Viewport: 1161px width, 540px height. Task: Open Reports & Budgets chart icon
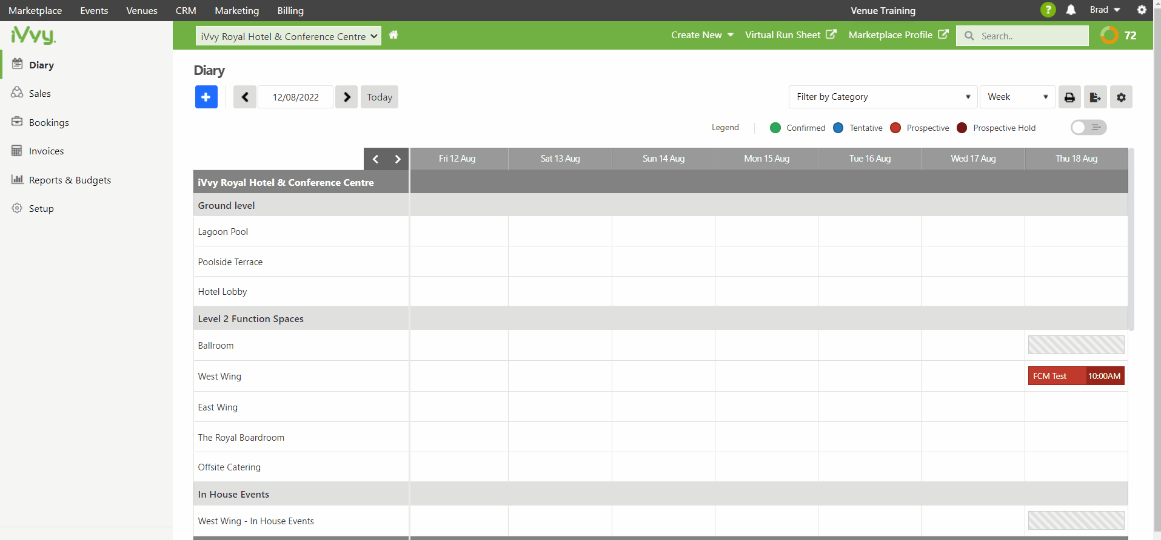(18, 179)
